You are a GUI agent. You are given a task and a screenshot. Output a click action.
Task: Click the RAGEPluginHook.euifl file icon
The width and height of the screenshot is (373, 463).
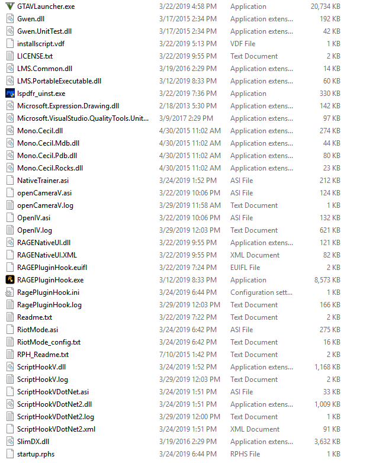coord(10,268)
